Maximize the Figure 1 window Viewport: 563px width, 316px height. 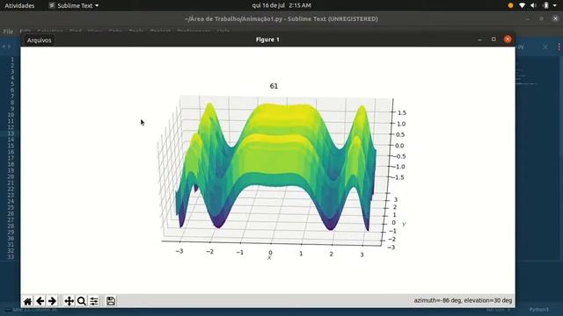[494, 39]
